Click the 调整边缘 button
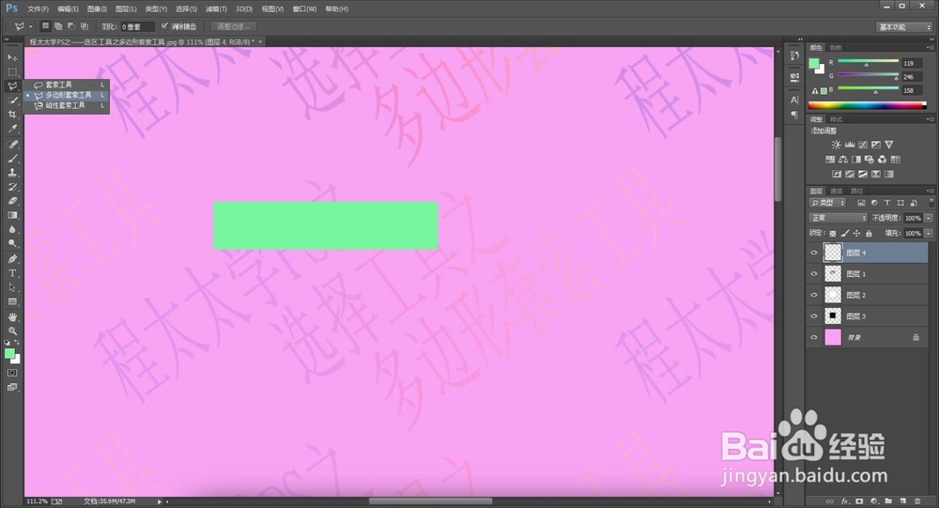The width and height of the screenshot is (939, 508). pyautogui.click(x=234, y=26)
